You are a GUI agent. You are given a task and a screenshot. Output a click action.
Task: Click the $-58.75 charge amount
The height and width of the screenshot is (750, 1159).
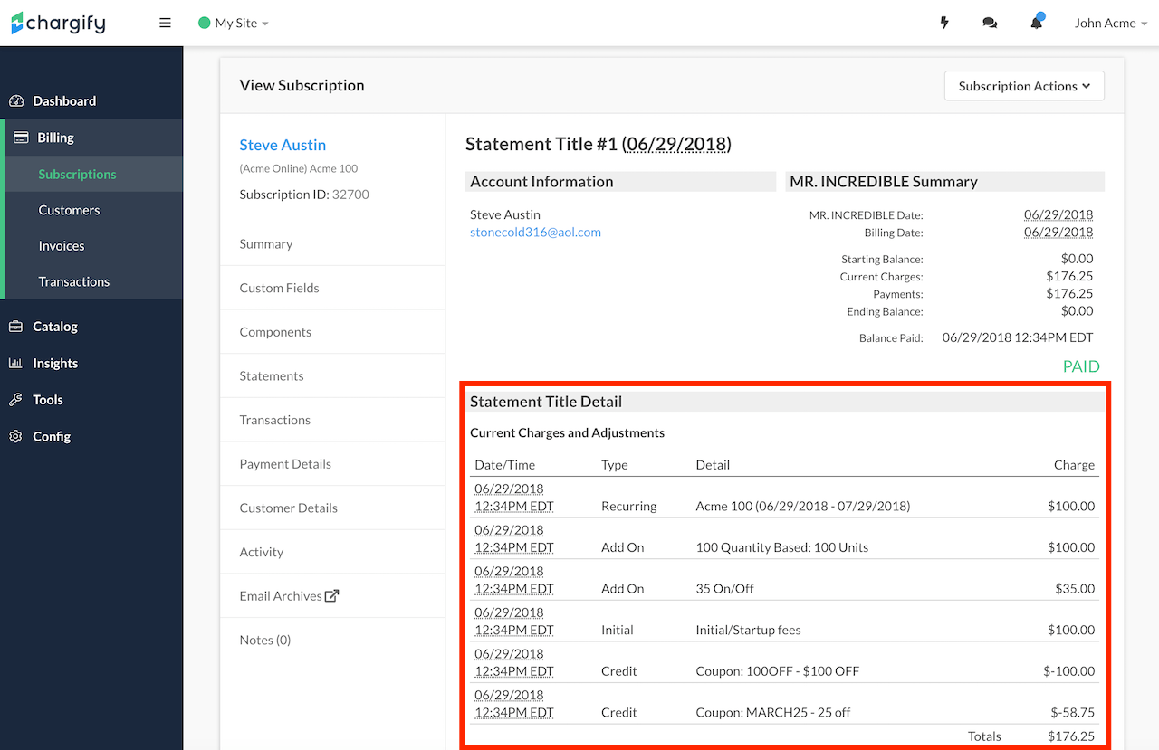[x=1071, y=712]
